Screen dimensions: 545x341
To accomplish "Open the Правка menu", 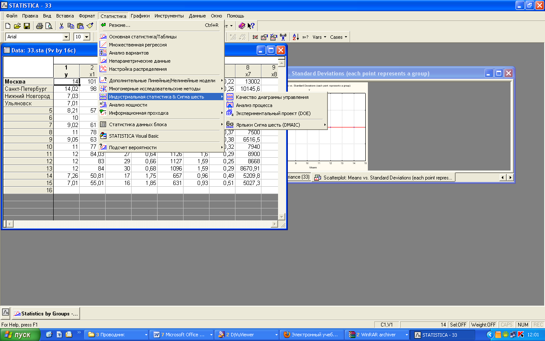I will (30, 16).
